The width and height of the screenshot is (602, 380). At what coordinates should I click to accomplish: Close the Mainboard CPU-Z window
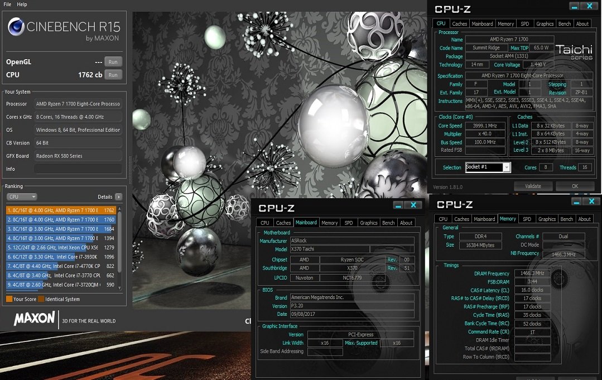point(413,205)
